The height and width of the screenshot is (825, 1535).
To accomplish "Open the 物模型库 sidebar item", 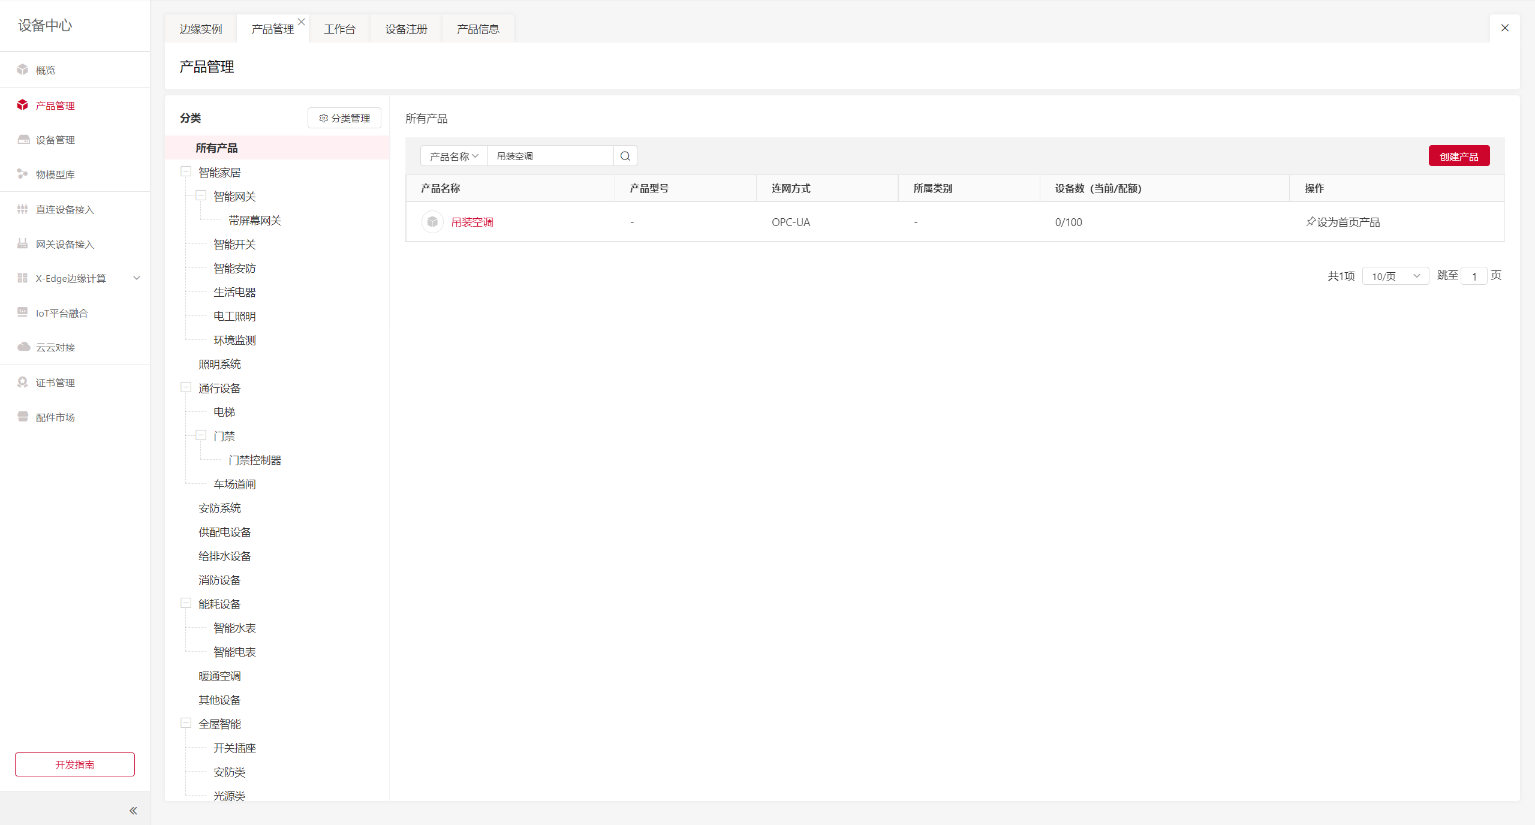I will tap(55, 174).
